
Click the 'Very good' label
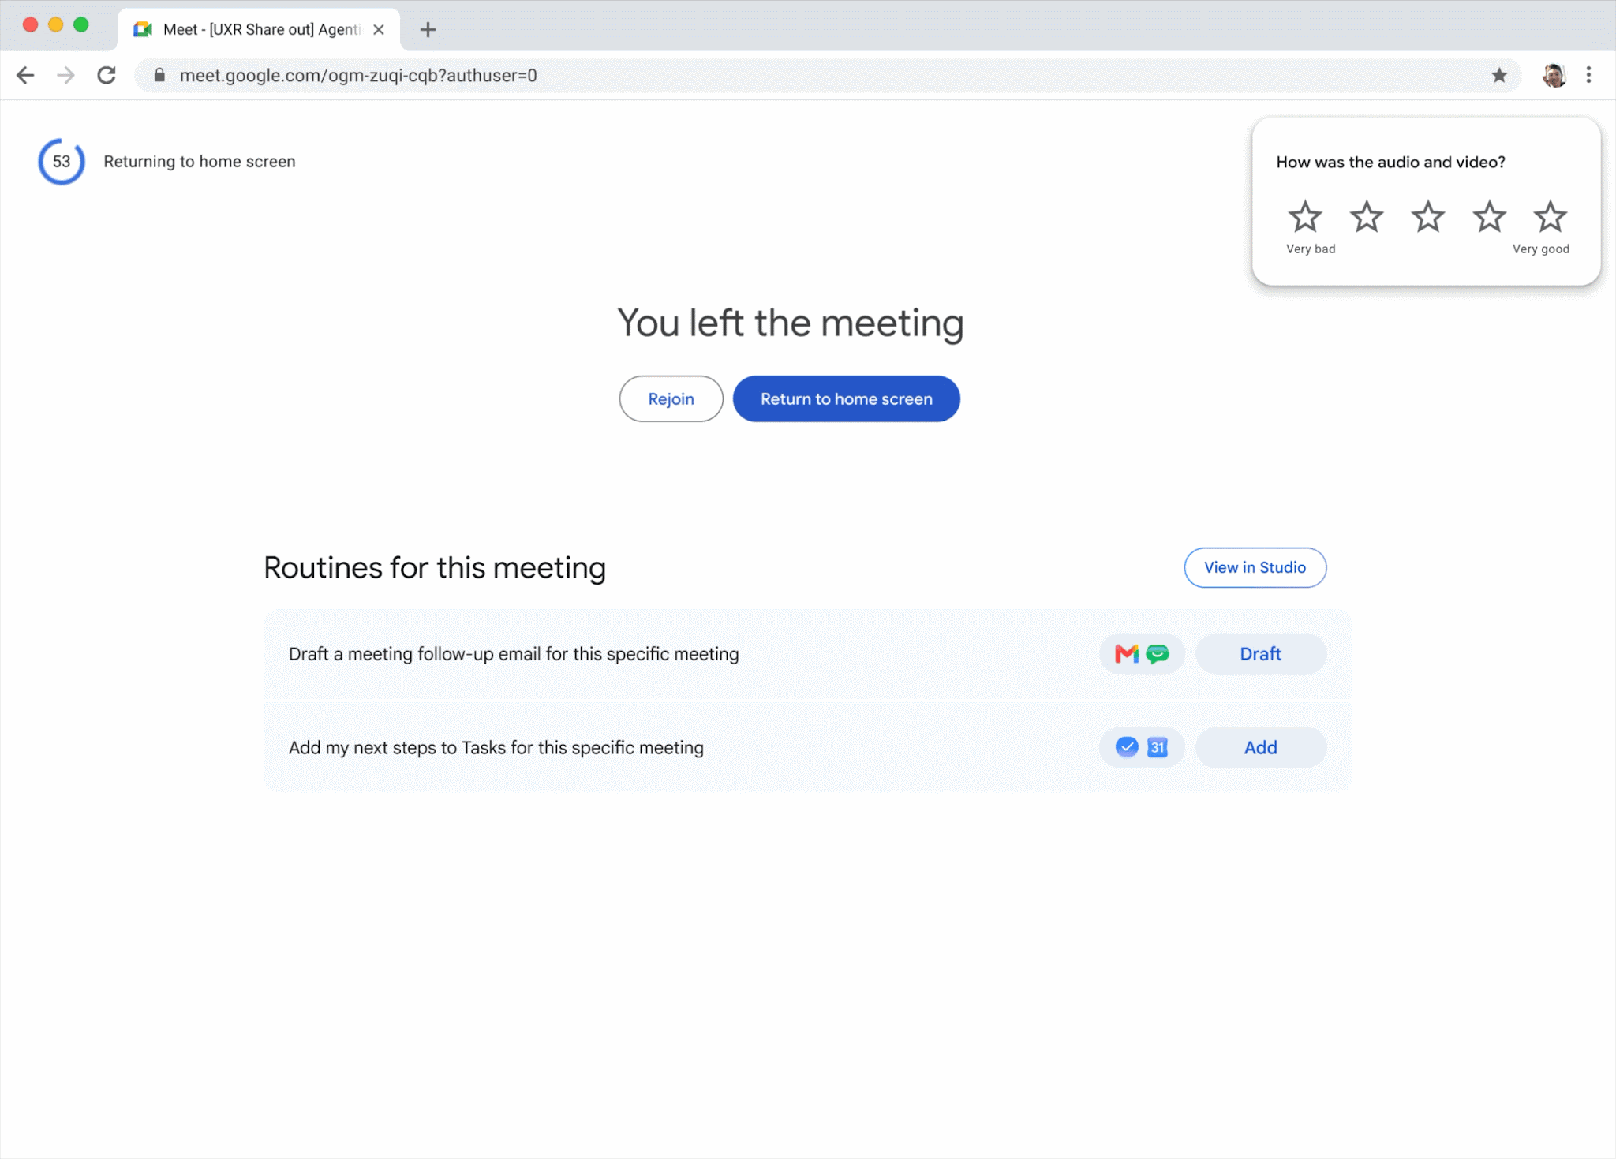point(1540,249)
